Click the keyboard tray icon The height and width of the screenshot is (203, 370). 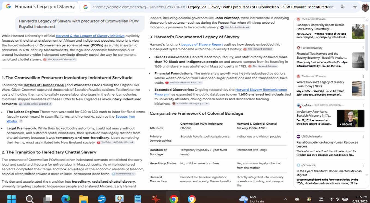pyautogui.click(x=321, y=199)
